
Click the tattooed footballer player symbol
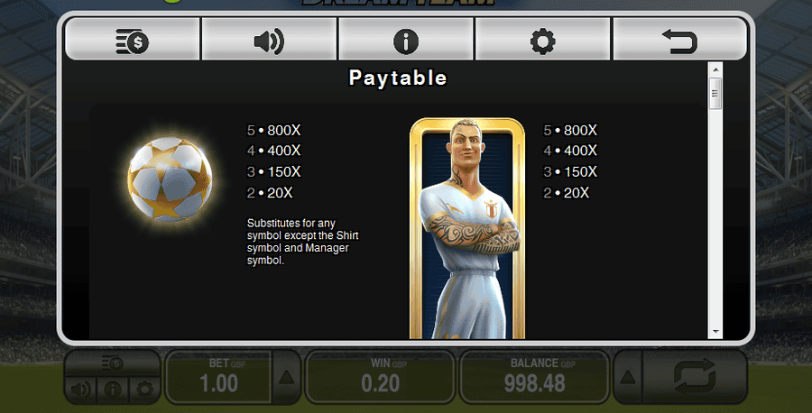pyautogui.click(x=467, y=229)
